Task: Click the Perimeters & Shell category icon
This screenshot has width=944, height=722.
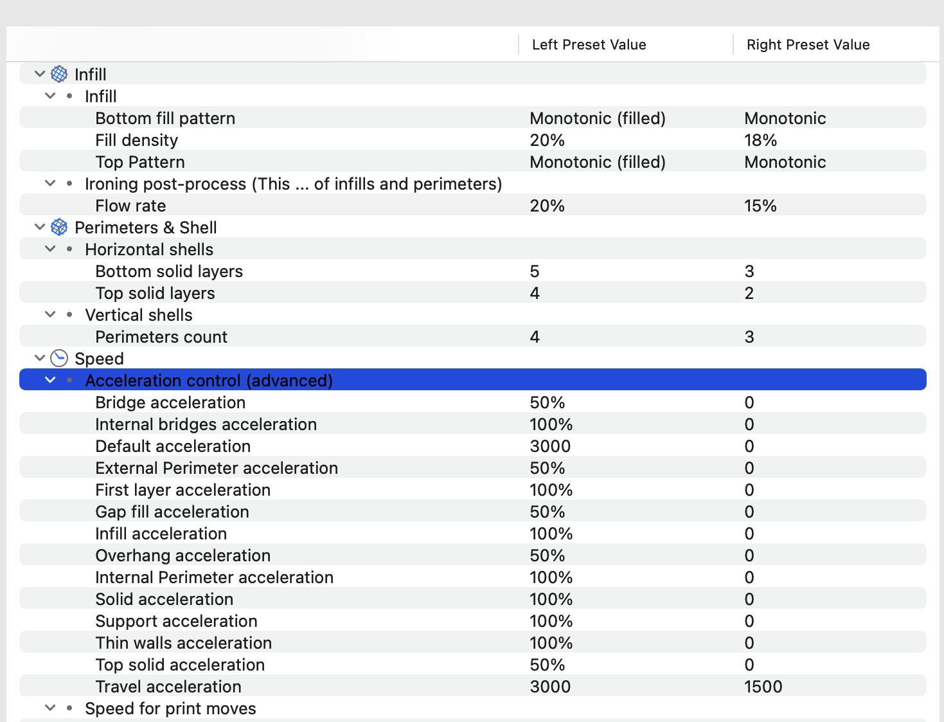Action: [x=59, y=228]
